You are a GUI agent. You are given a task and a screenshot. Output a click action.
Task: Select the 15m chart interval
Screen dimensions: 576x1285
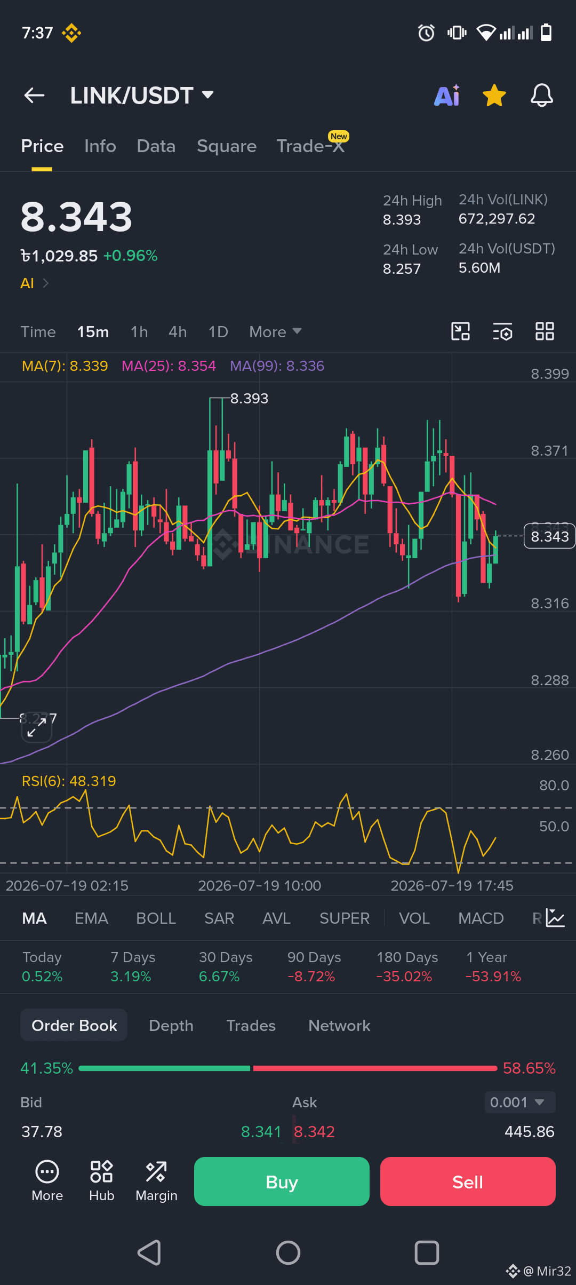93,332
